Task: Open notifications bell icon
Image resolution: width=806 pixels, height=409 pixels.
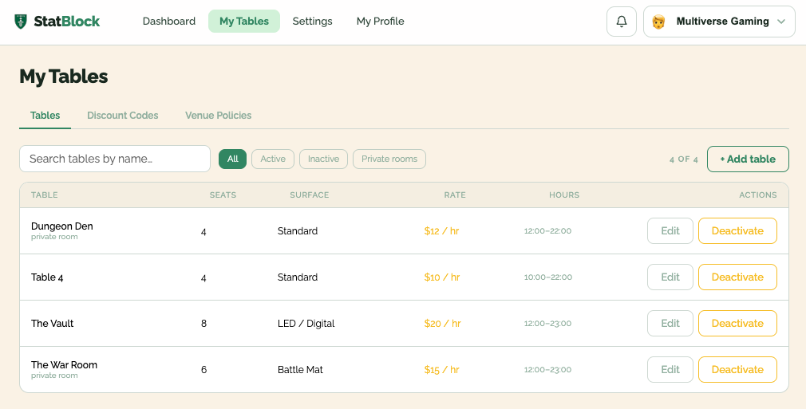Action: tap(622, 22)
